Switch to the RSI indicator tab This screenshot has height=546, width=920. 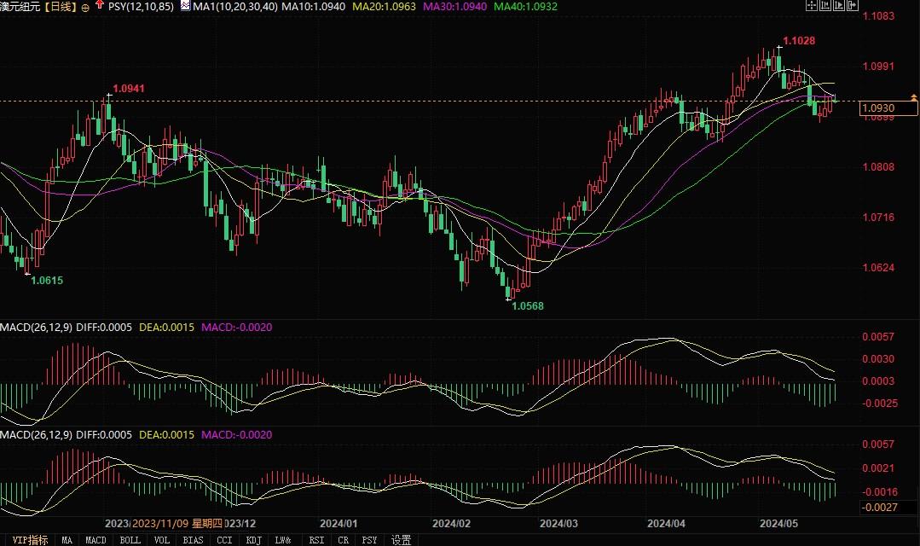click(315, 540)
